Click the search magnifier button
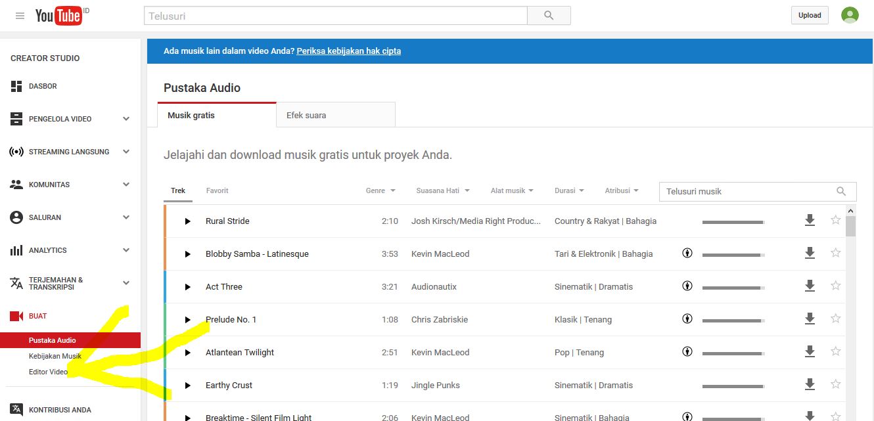Screen dimensions: 874x421 tap(549, 16)
